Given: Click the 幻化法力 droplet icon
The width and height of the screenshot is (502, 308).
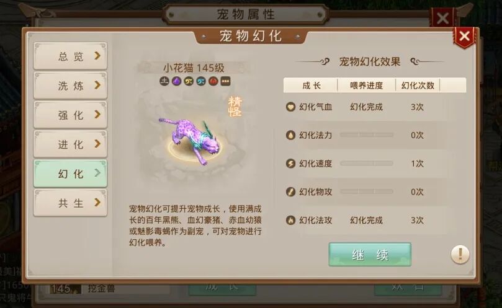Looking at the screenshot, I should [290, 135].
